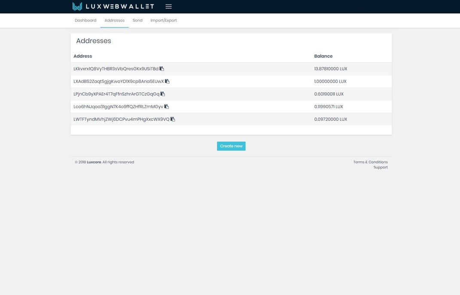Click the Addresses page heading
This screenshot has height=295, width=460.
coord(94,41)
